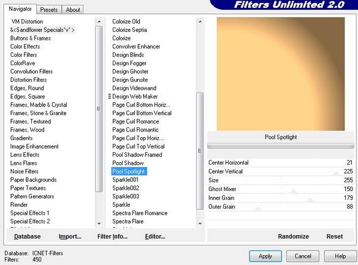Click the category list scrollbar thumb
358x265 pixels.
pos(99,109)
